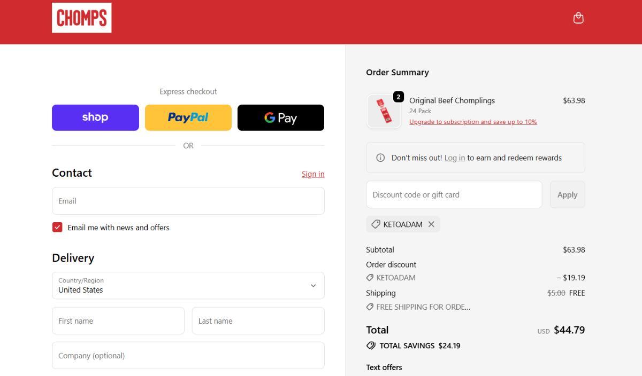This screenshot has height=376, width=642.
Task: Open the shopping bag cart icon
Action: point(578,18)
